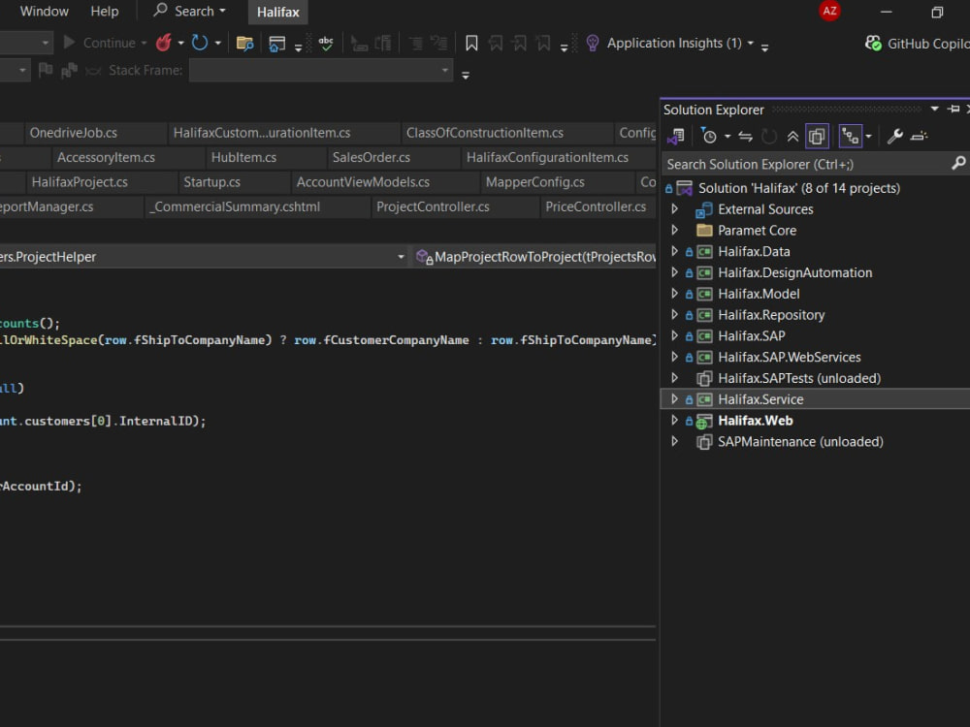Pin the Solution Explorer panel with pushpin
The image size is (970, 727).
(954, 110)
